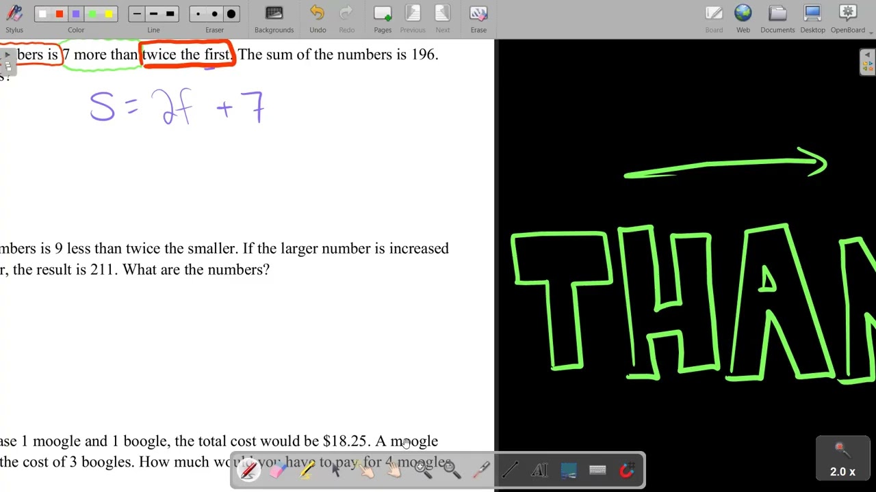This screenshot has height=492, width=876.
Task: Switch to Web mode
Action: [743, 18]
